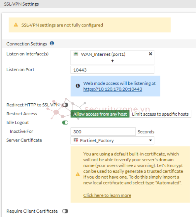Select Allow access from any host
The image size is (196, 217).
[100, 114]
